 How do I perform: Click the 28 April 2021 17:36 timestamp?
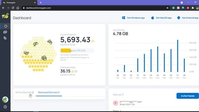pyautogui.click(x=127, y=105)
